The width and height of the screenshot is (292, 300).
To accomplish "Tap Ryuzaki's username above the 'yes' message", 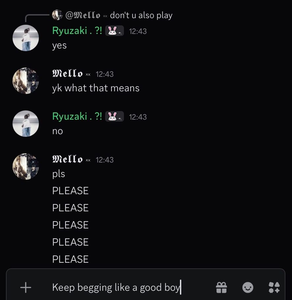I will point(77,31).
